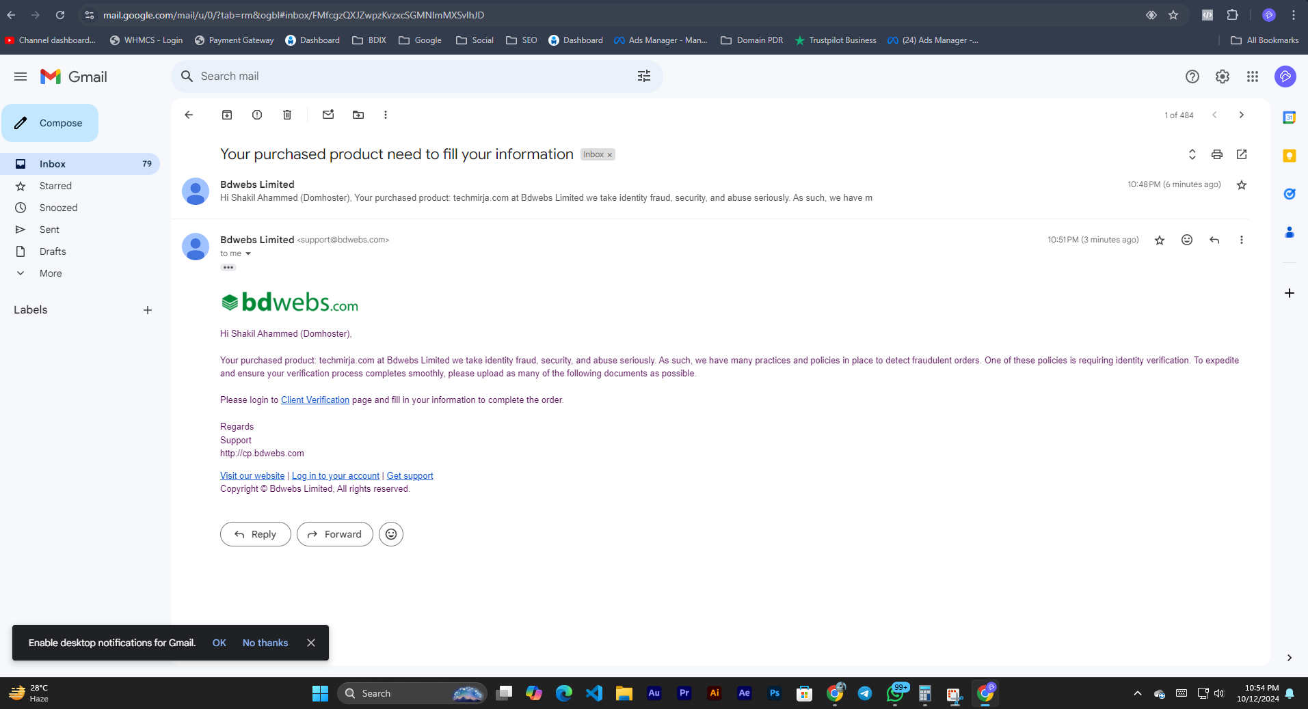Open Google apps grid
The height and width of the screenshot is (709, 1308).
(1253, 77)
